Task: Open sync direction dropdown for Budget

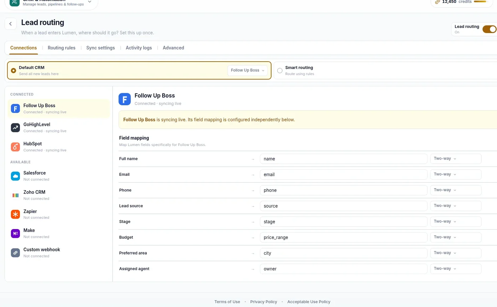Action: tap(456, 237)
